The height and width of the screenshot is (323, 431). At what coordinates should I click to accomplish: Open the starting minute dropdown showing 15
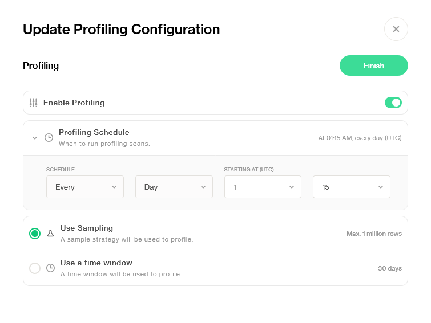pyautogui.click(x=352, y=187)
